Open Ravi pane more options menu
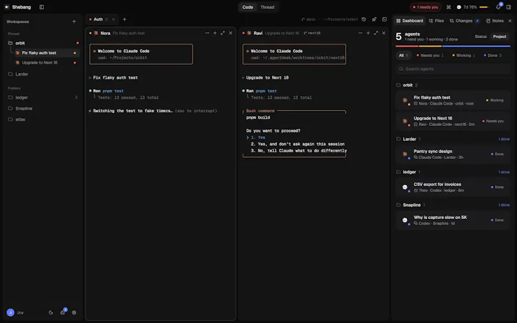517x323 pixels. pos(360,33)
